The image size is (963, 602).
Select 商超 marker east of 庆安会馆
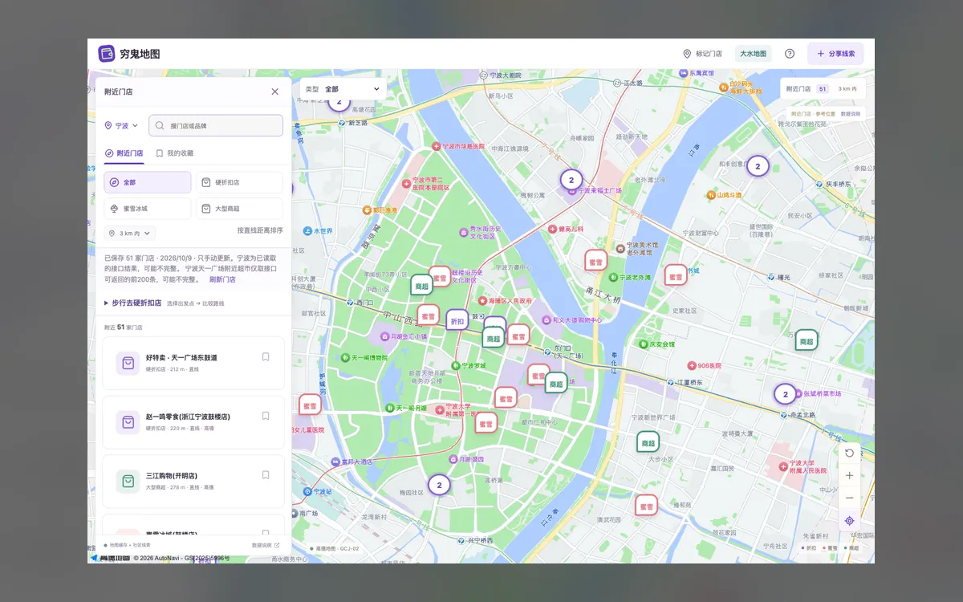coord(807,341)
